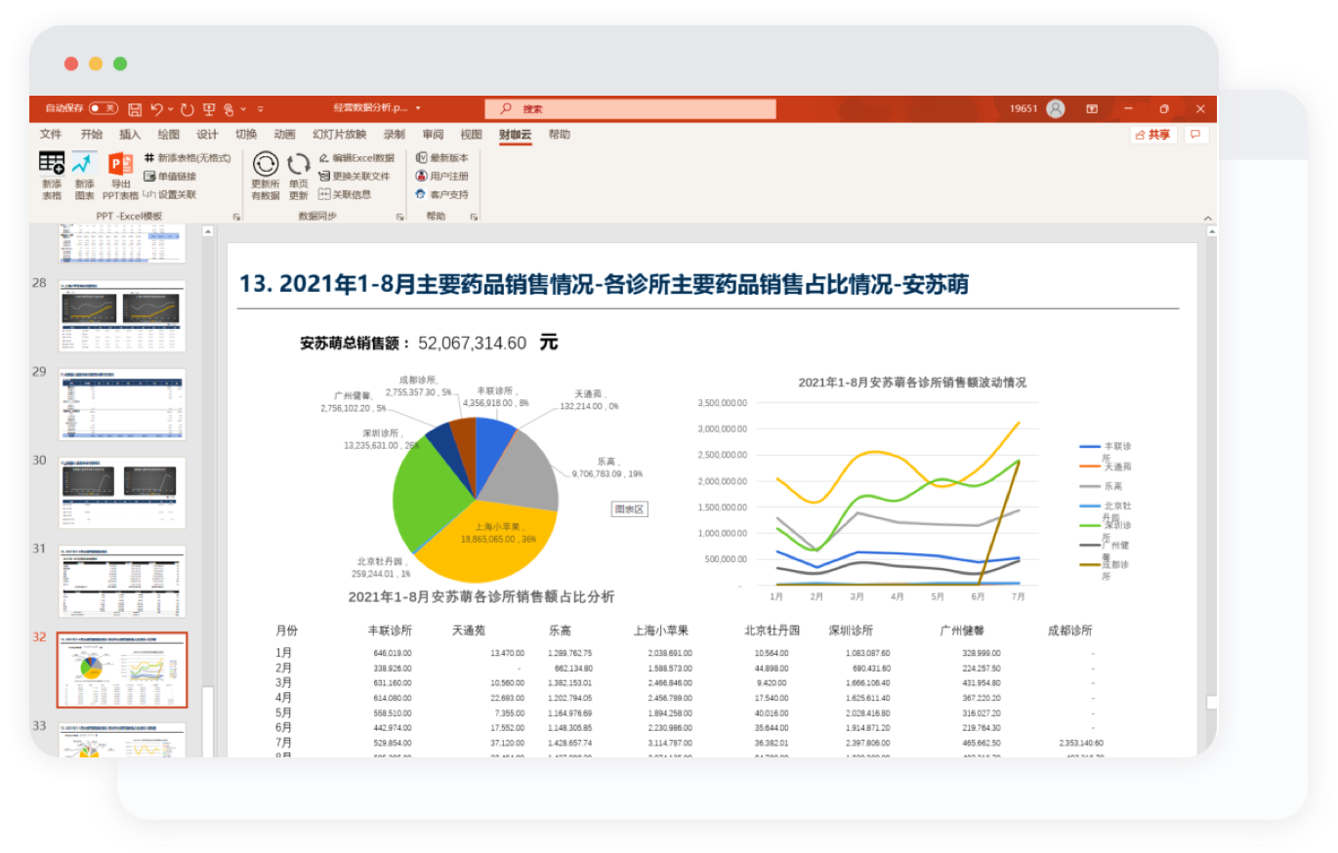
Task: Expand the file name dropdown in title bar
Action: (x=418, y=109)
